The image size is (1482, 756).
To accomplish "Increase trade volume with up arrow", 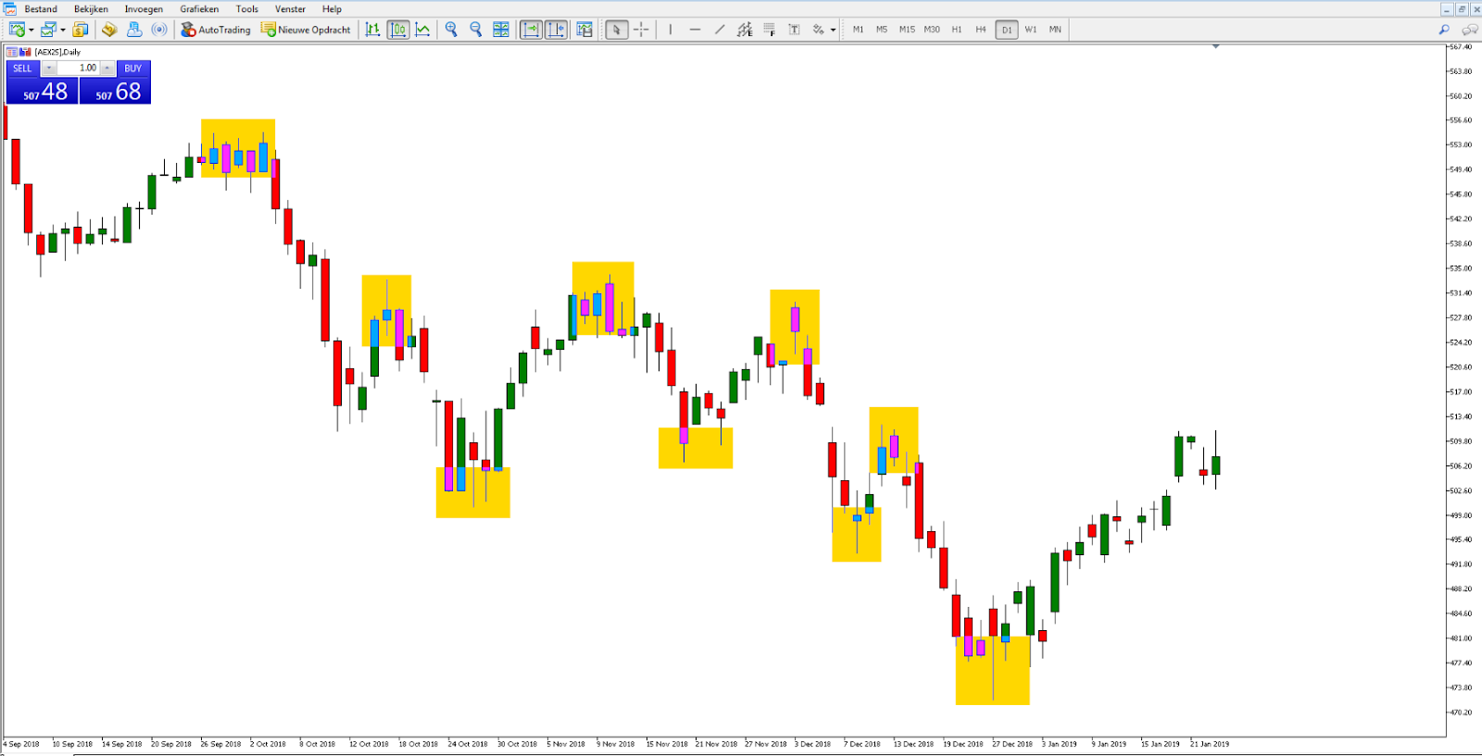I will pyautogui.click(x=107, y=68).
